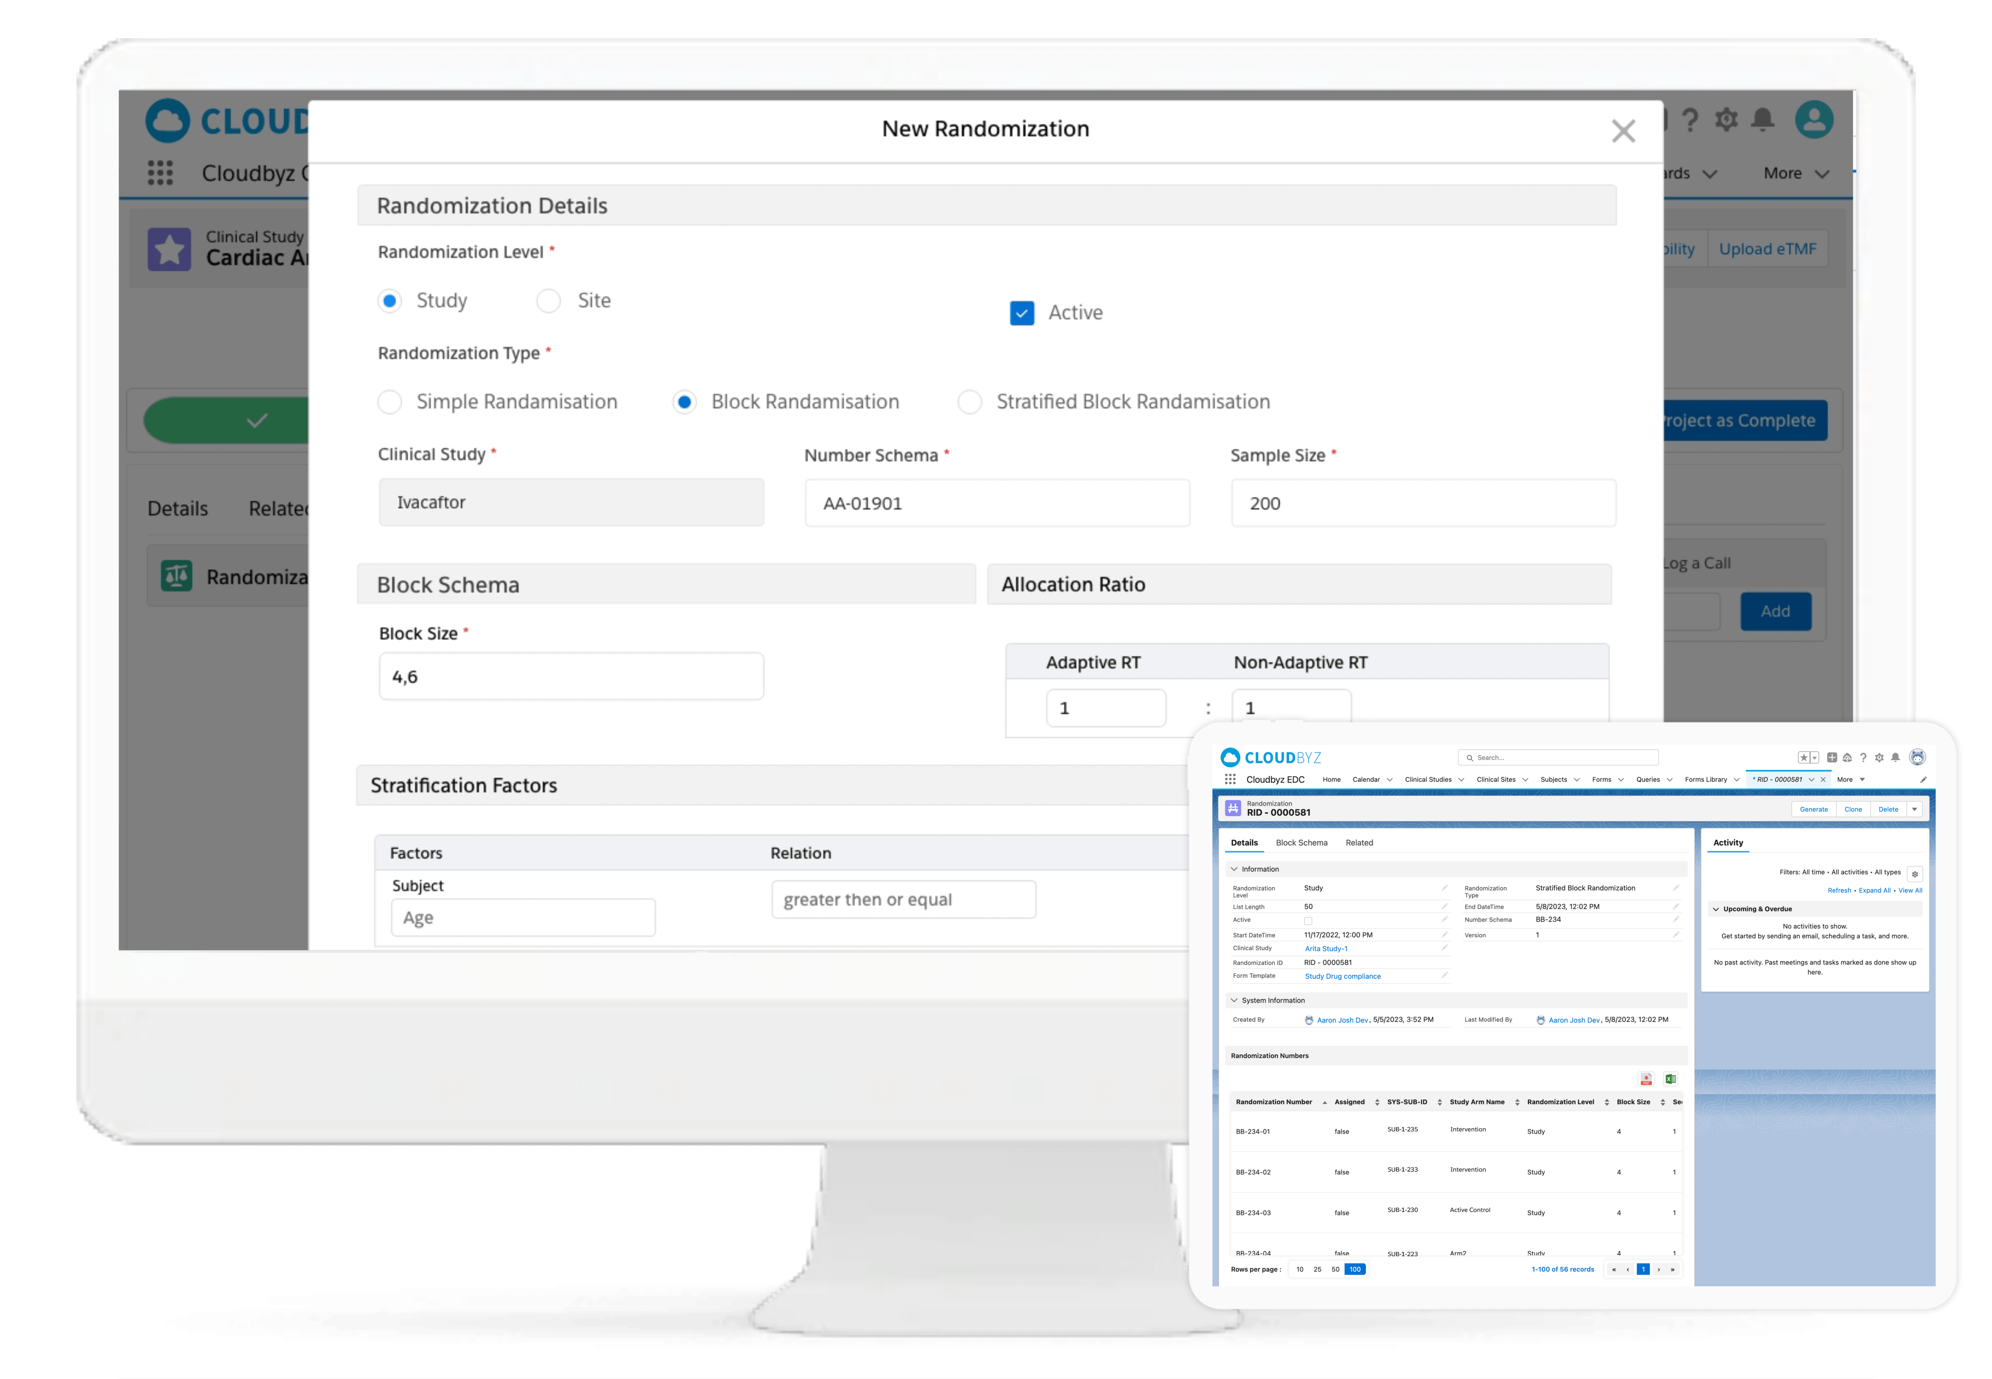Click the astro avatar on tablet header
This screenshot has height=1379, width=1992.
pos(1918,757)
